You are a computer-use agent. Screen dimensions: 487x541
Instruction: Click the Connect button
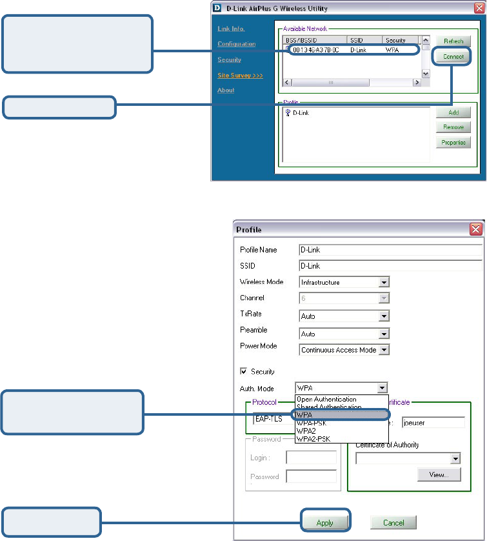[453, 57]
